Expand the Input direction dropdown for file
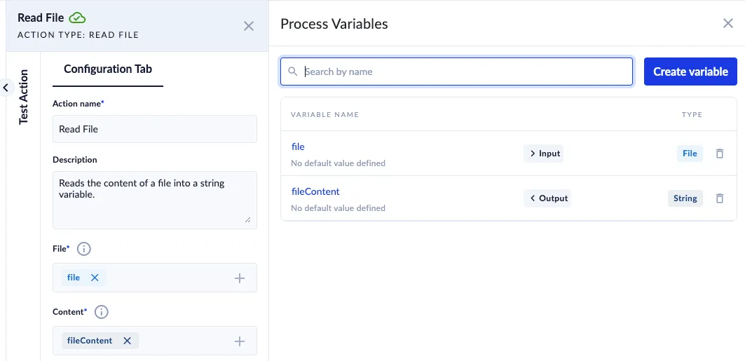745x361 pixels. pos(544,154)
